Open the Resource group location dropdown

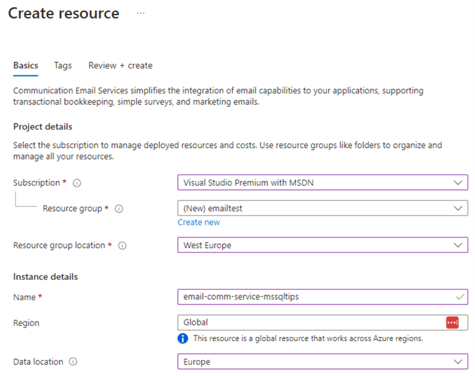click(322, 245)
